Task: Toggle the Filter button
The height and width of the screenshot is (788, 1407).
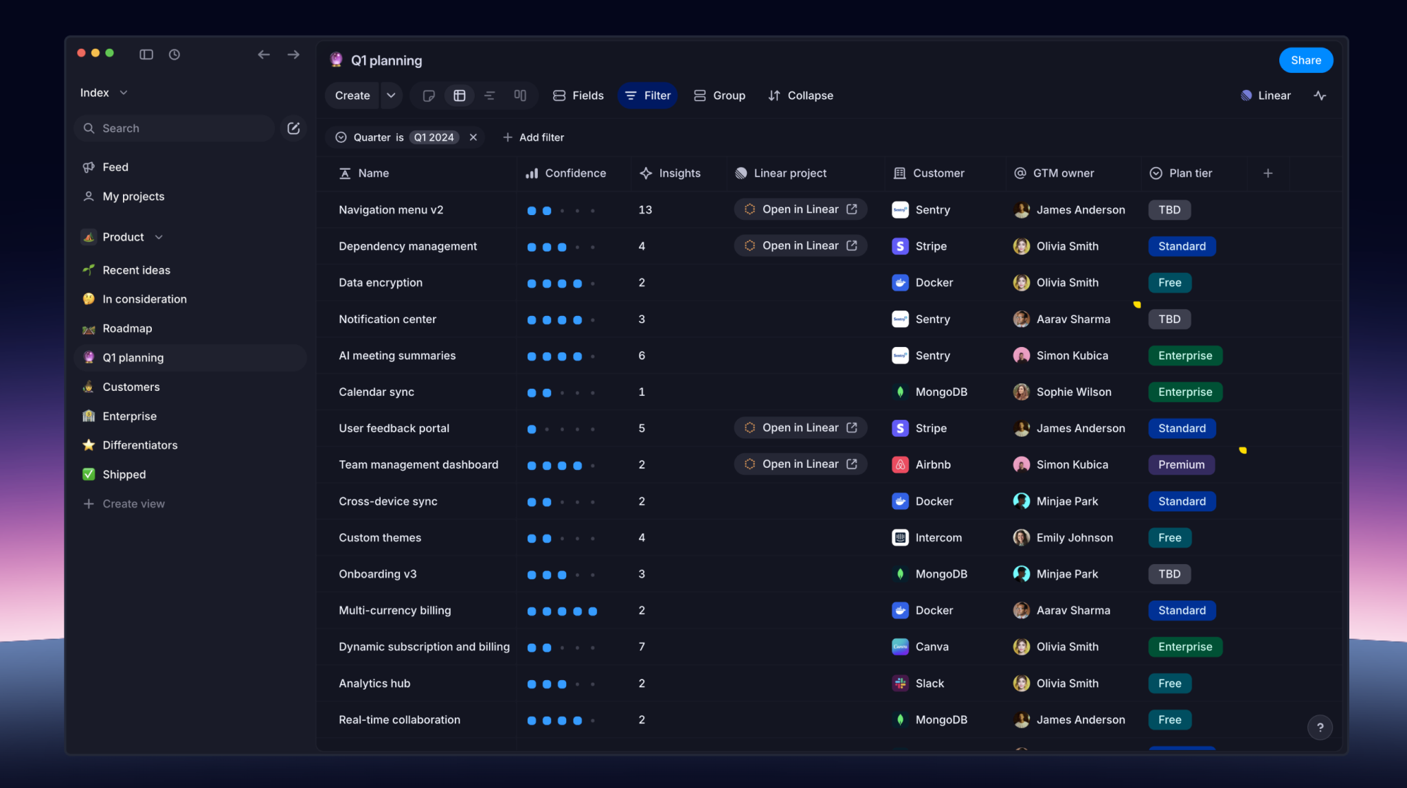Action: [x=648, y=95]
